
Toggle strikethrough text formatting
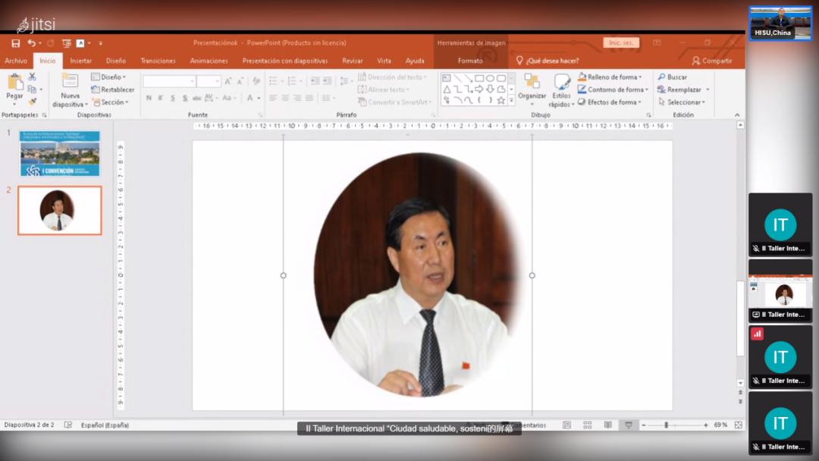click(197, 98)
